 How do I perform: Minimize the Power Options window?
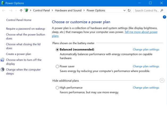click(x=139, y=3)
